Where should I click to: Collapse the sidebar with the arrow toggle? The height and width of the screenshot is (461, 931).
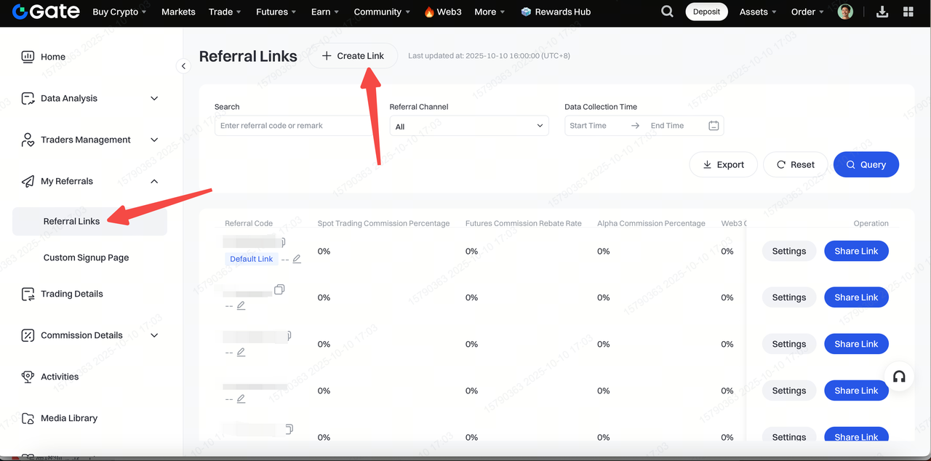[x=183, y=66]
